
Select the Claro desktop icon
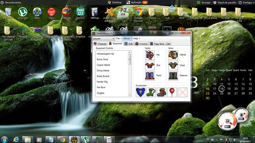(51, 13)
